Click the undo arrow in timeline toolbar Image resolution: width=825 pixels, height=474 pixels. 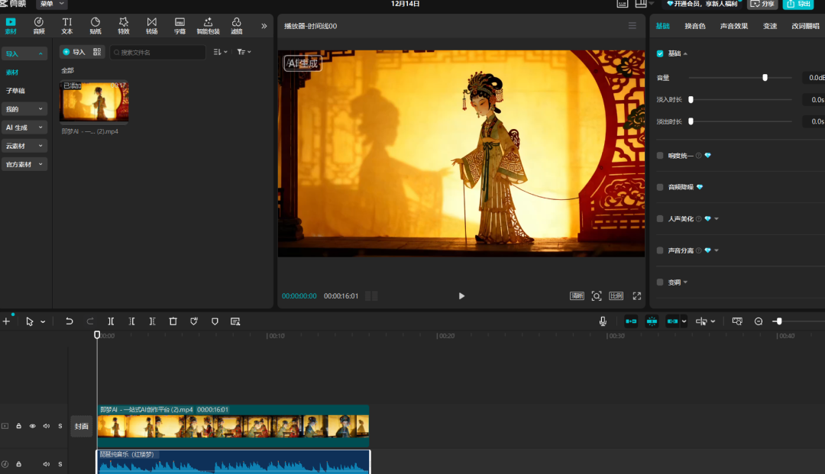70,321
